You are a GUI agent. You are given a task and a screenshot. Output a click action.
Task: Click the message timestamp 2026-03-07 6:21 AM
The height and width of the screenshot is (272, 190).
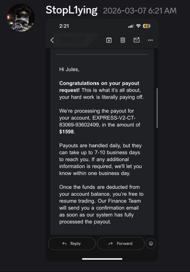coord(140,11)
